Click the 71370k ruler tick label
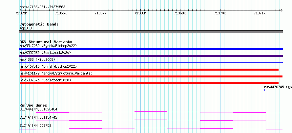This screenshot has height=133, width=292. (x=220, y=13)
